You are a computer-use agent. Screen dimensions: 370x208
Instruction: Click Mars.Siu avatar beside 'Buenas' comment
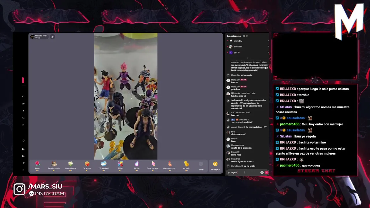[228, 81]
